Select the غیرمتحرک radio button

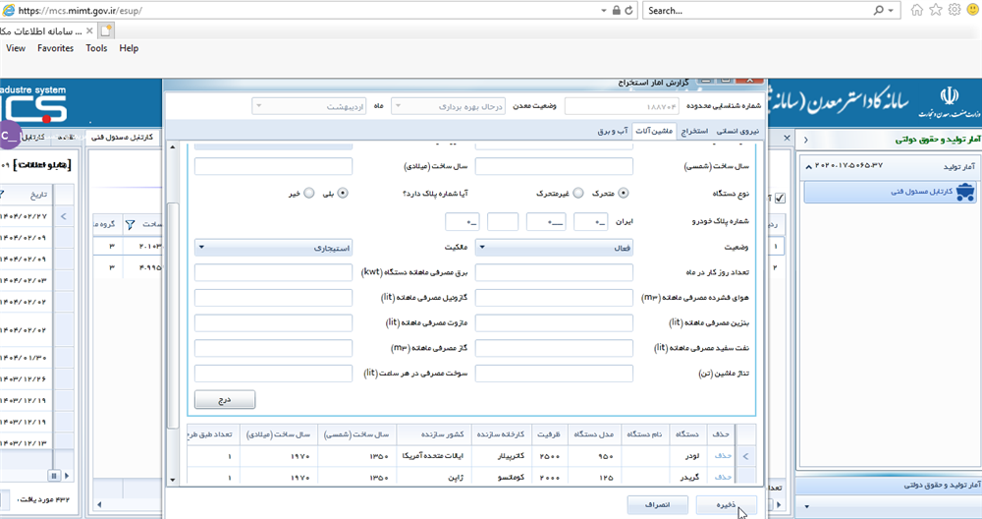click(x=578, y=193)
